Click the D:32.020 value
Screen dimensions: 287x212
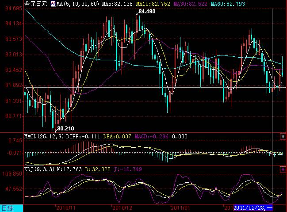pos(98,169)
